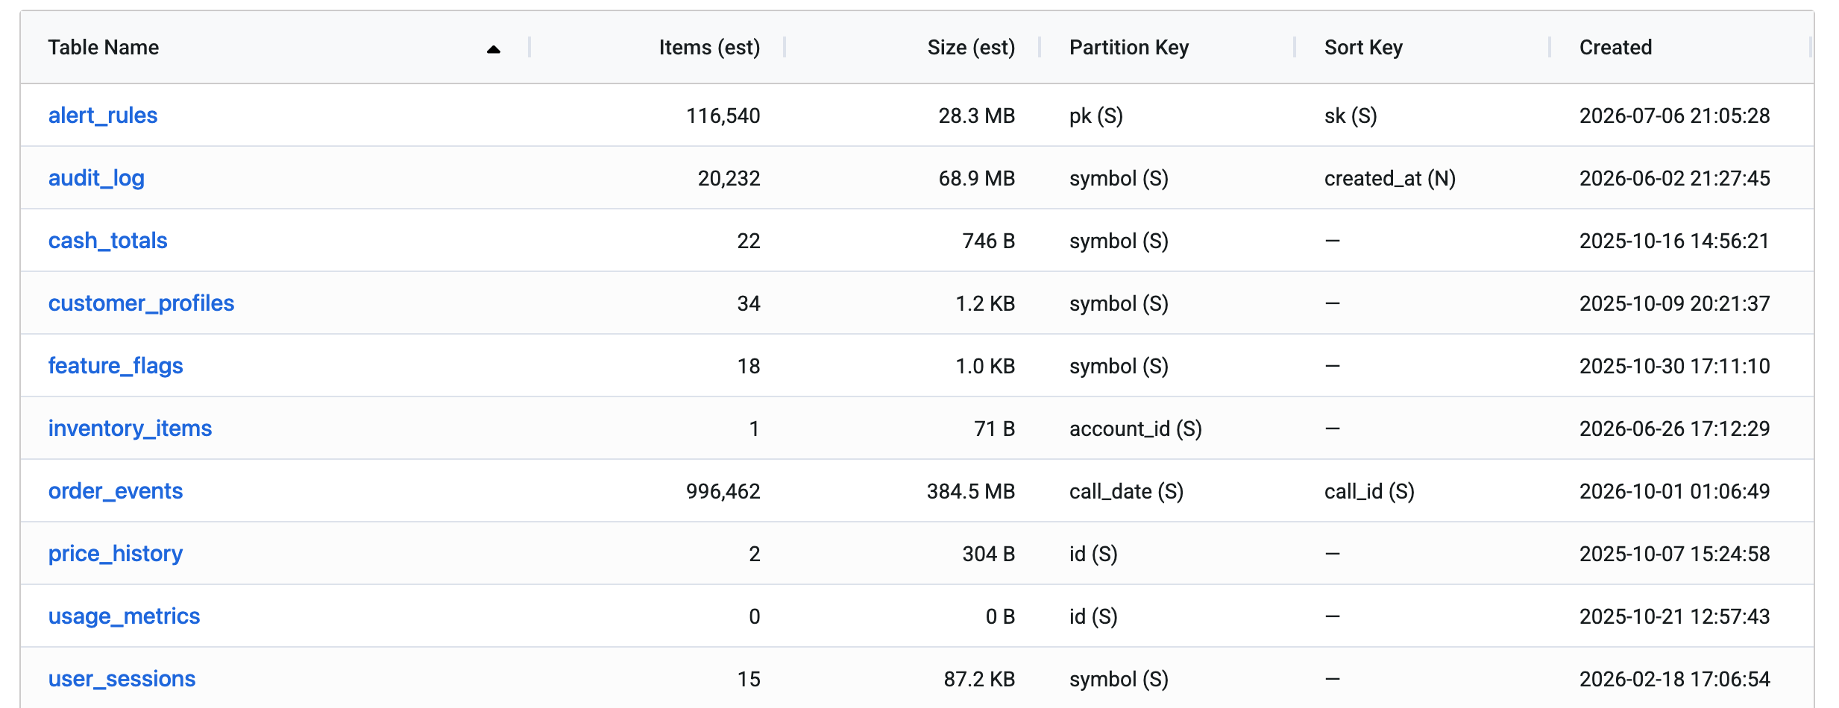Viewport: 1839px width, 708px height.
Task: Select the 2026-02-18 17:06:54 created cell
Action: click(1674, 679)
